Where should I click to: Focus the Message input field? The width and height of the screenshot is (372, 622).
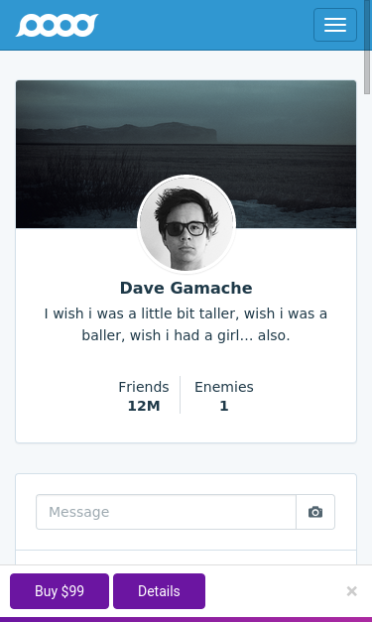pyautogui.click(x=167, y=512)
